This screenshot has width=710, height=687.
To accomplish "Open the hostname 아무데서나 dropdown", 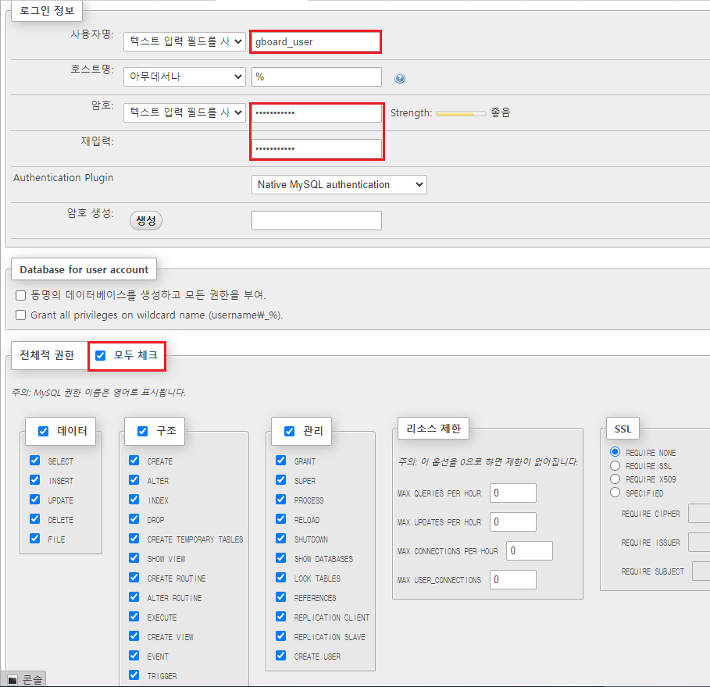I will [184, 77].
